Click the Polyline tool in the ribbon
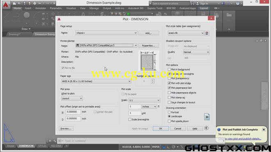The height and width of the screenshot is (152, 271). click(16, 15)
